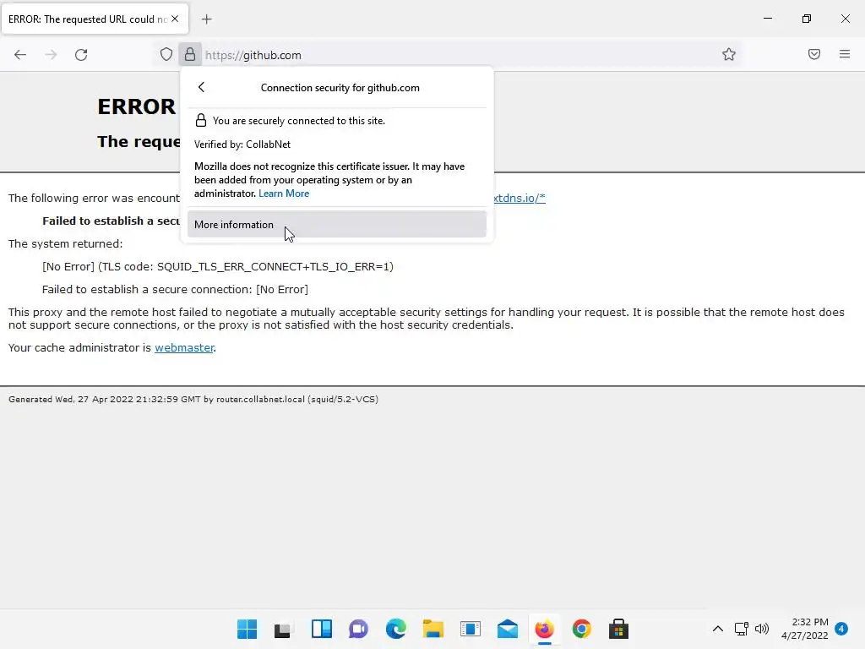Viewport: 865px width, 649px height.
Task: Open a new tab with plus button
Action: click(206, 19)
